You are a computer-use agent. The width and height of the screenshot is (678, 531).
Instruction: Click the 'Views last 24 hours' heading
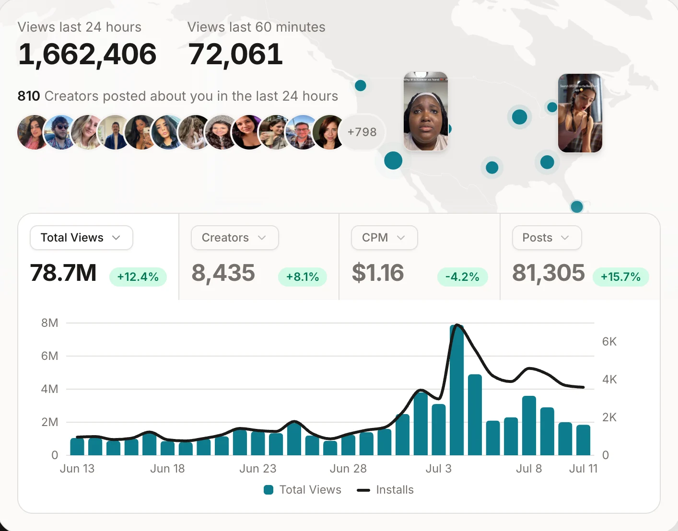80,27
